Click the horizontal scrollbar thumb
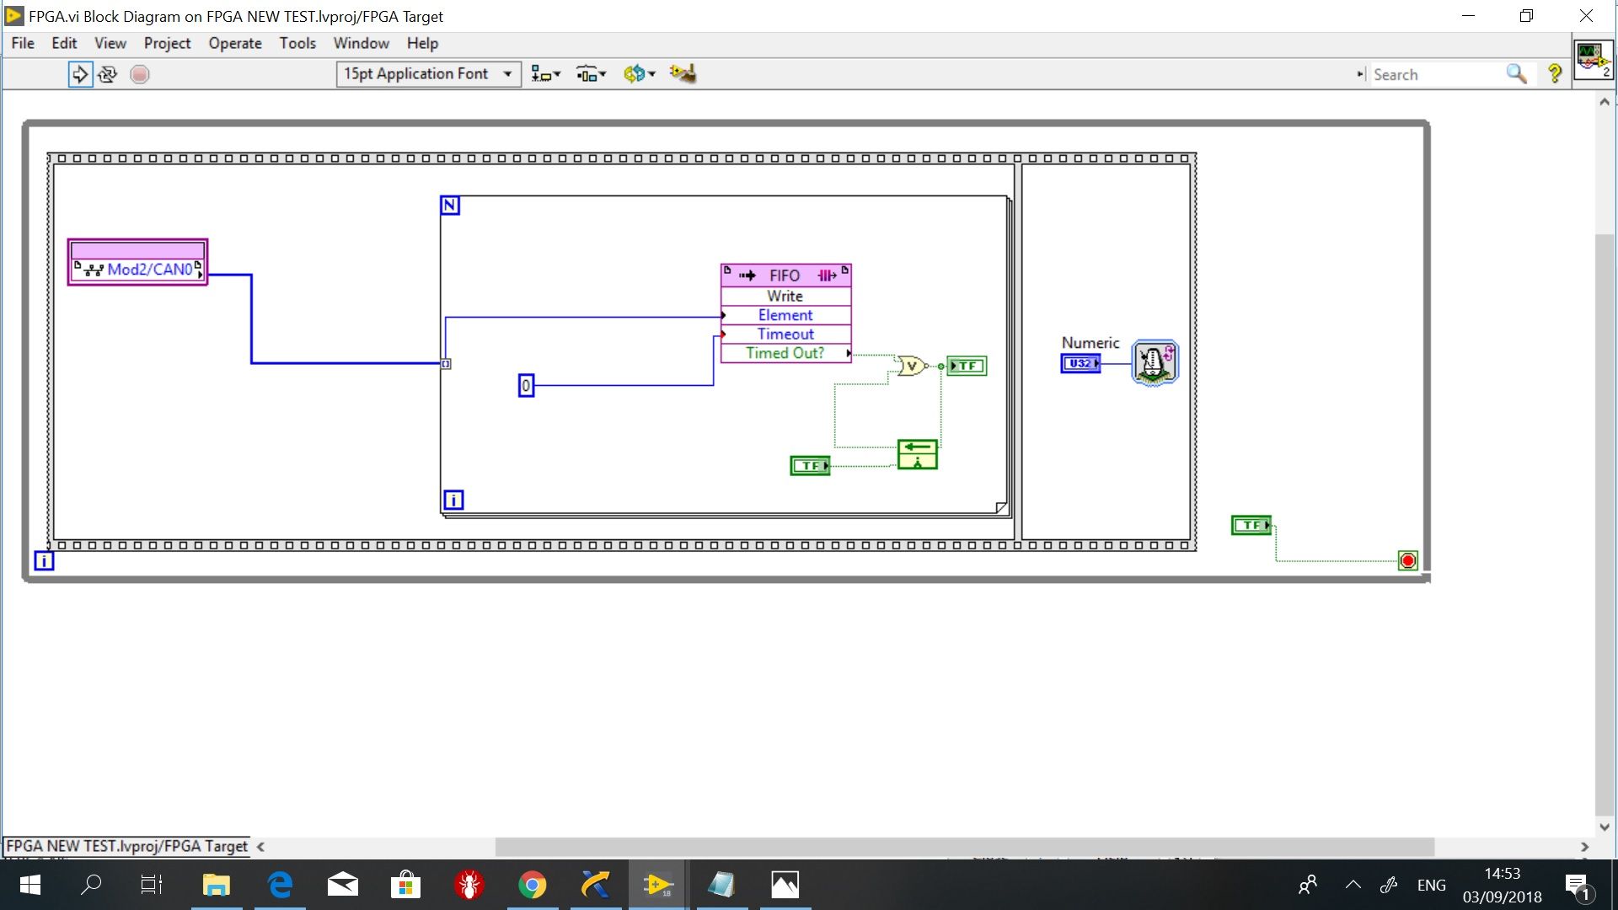This screenshot has height=910, width=1618. (x=965, y=847)
